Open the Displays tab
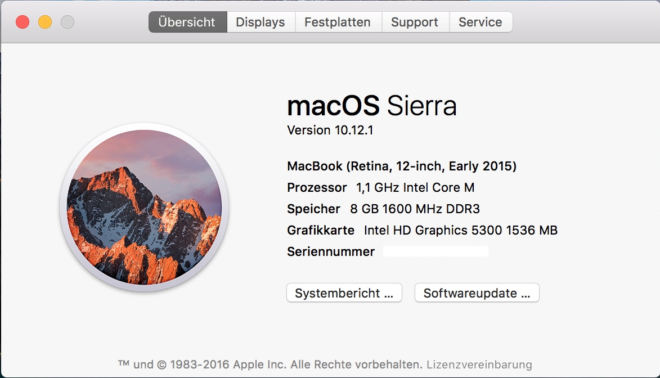 (261, 22)
